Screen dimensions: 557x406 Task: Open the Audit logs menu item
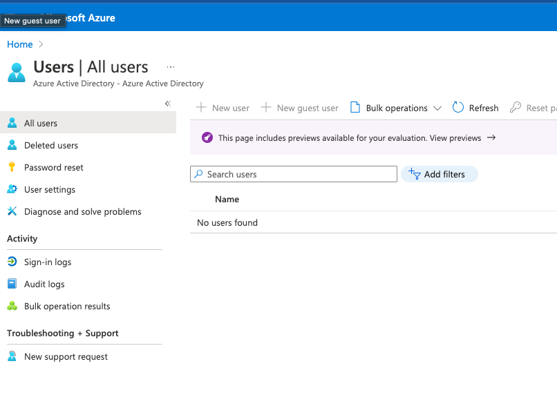point(44,284)
